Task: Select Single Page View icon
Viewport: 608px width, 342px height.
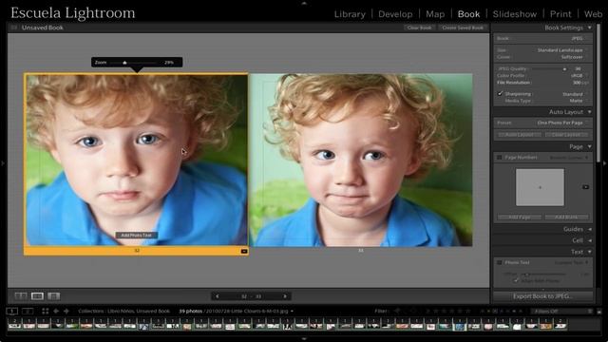Action: click(x=53, y=296)
